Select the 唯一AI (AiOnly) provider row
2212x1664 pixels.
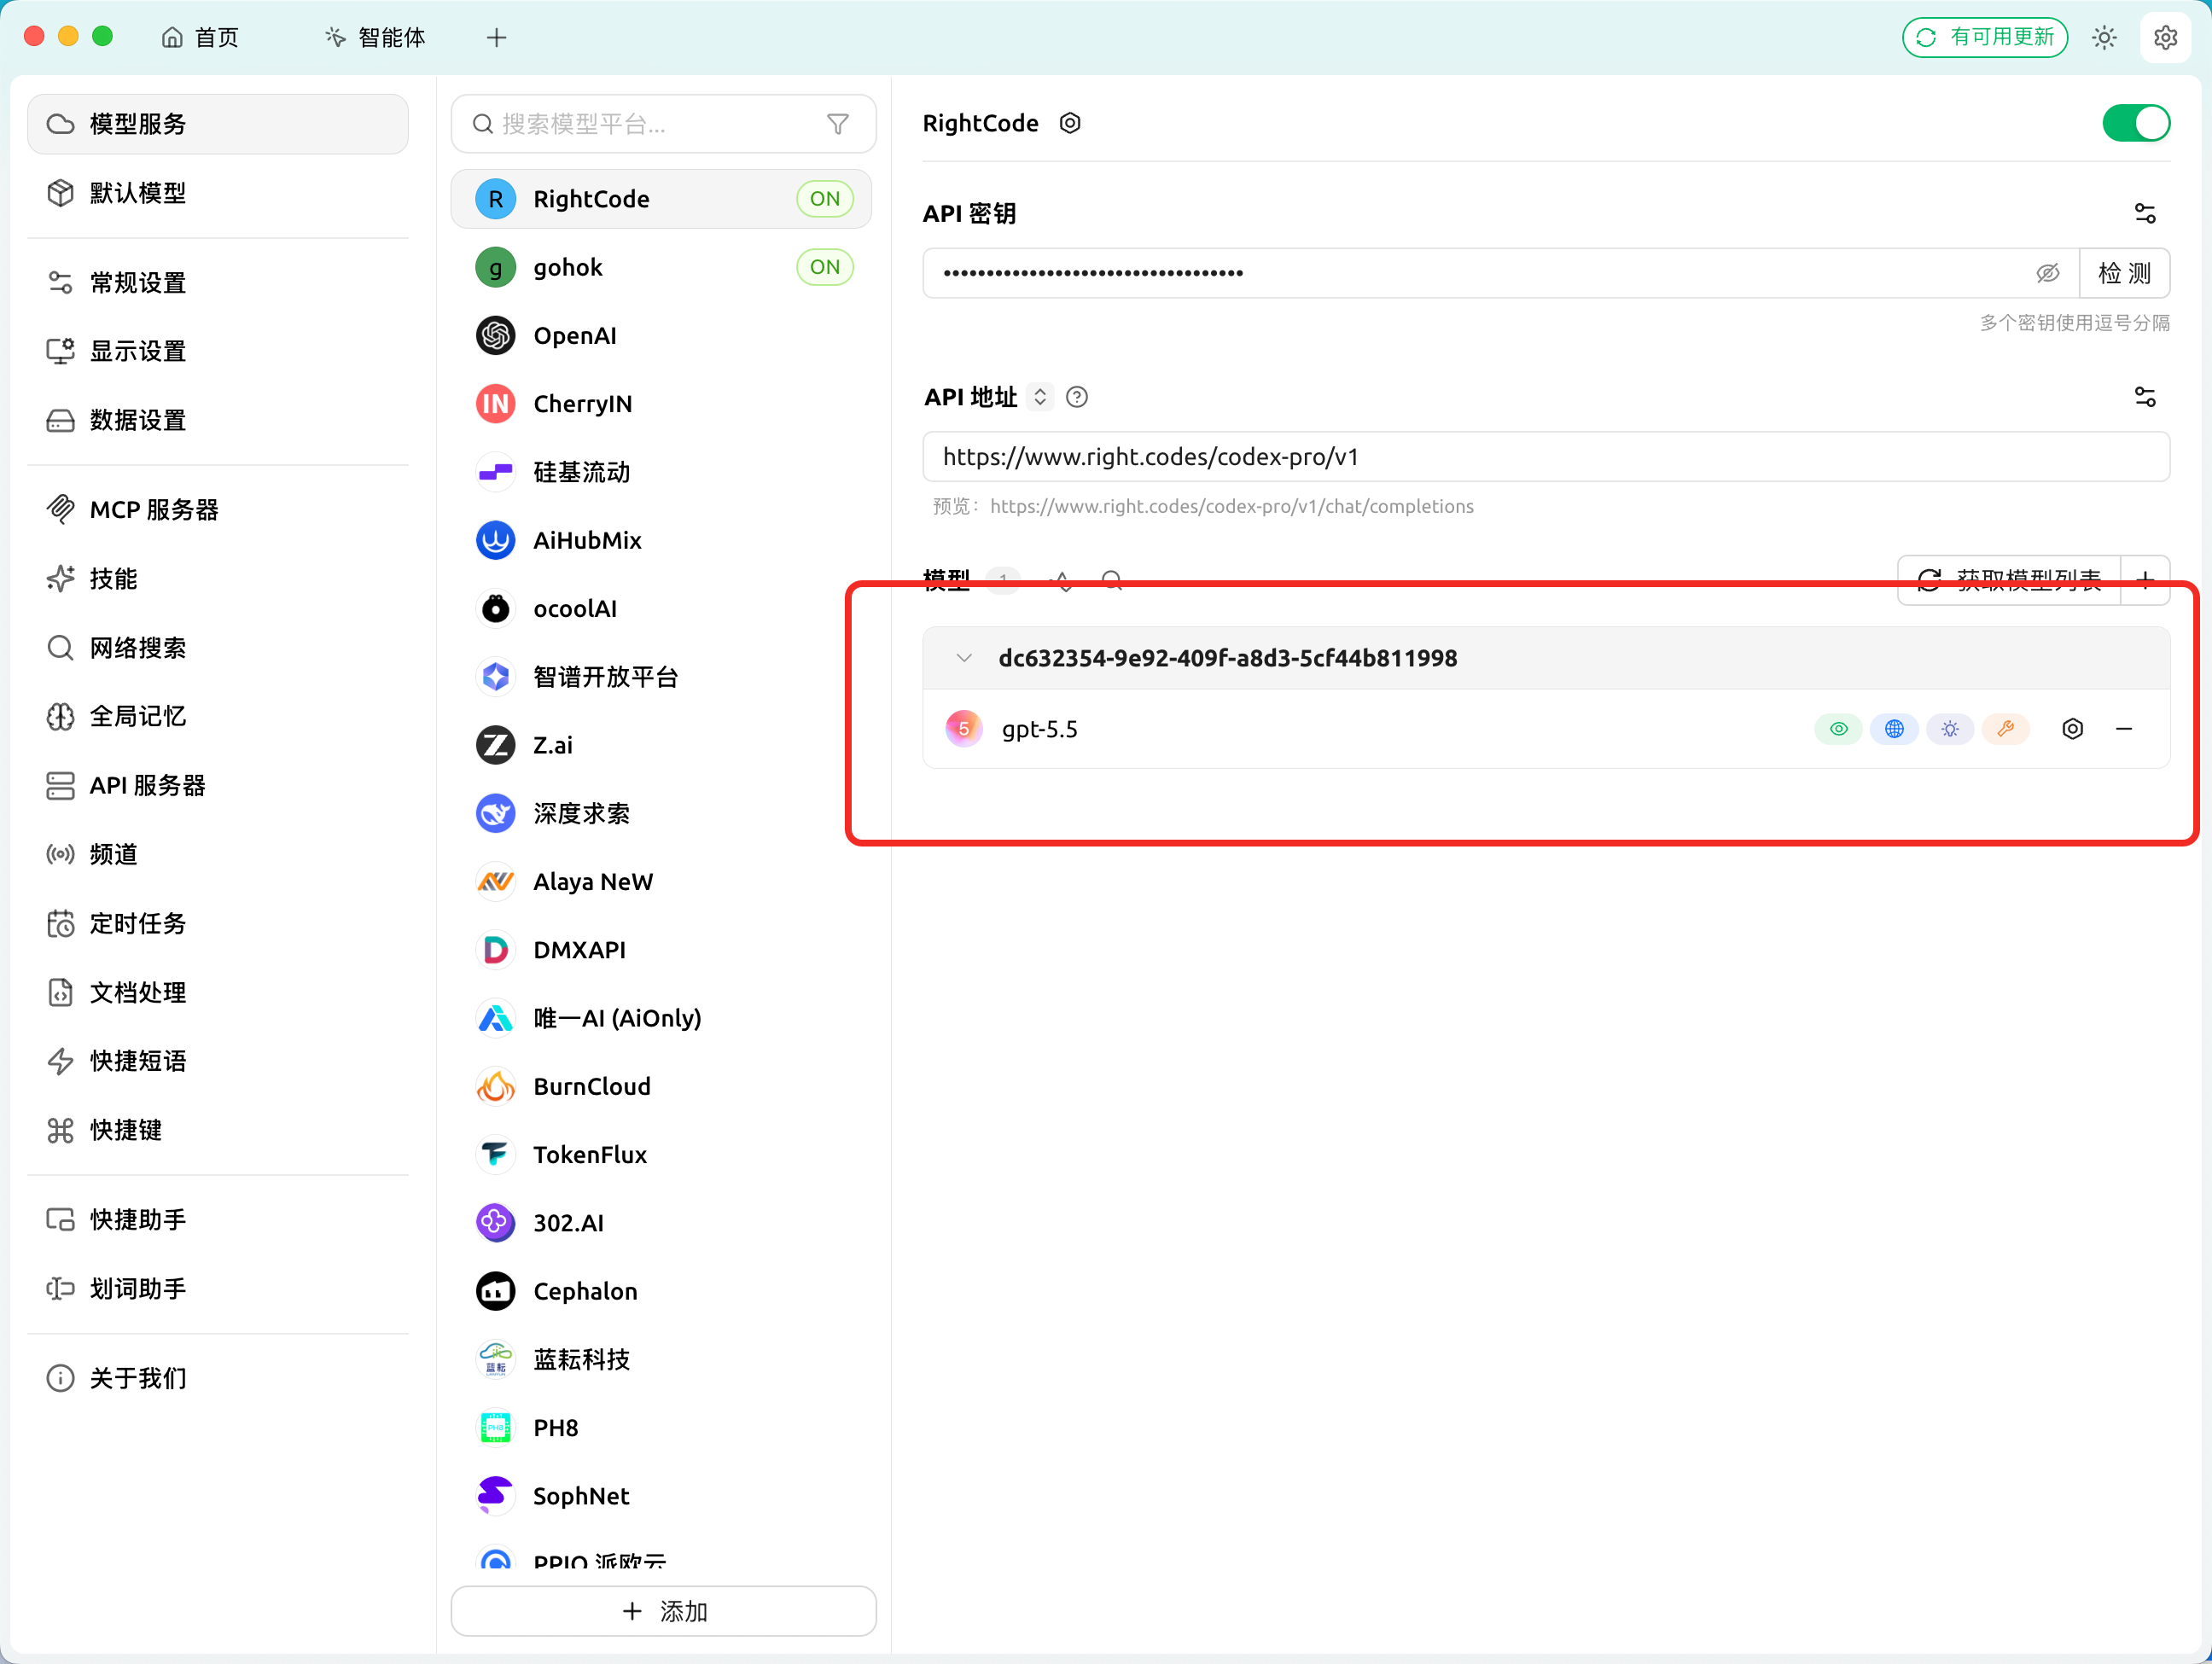[x=661, y=1018]
